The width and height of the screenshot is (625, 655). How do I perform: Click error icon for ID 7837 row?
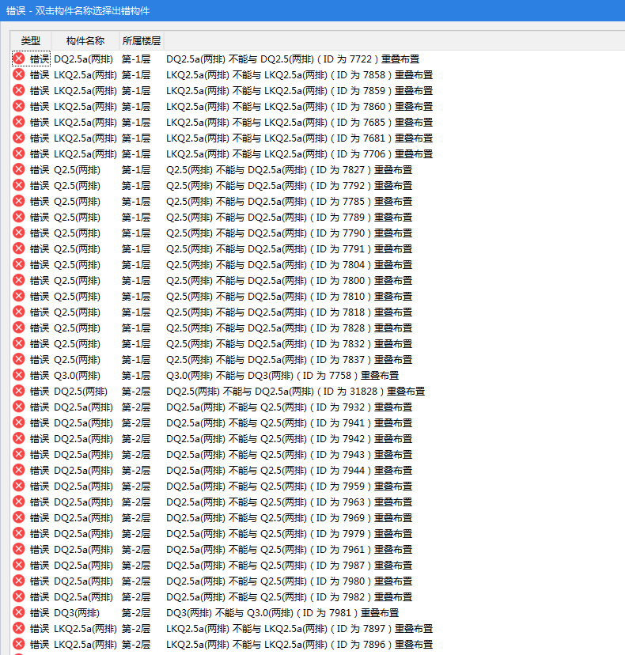click(19, 359)
